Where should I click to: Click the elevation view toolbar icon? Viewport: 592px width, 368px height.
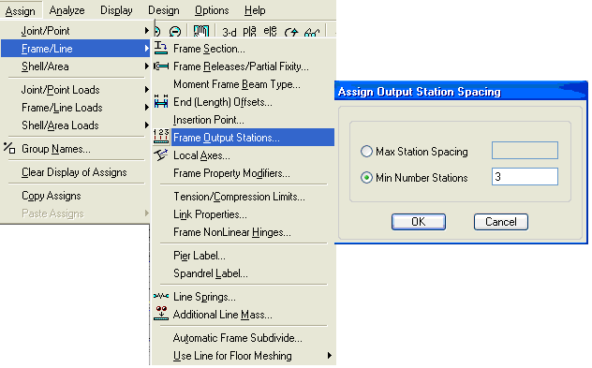(x=270, y=31)
